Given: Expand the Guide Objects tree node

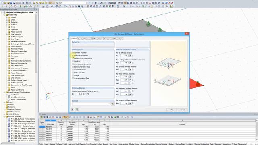Looking at the screenshot, I should click(4, 114).
